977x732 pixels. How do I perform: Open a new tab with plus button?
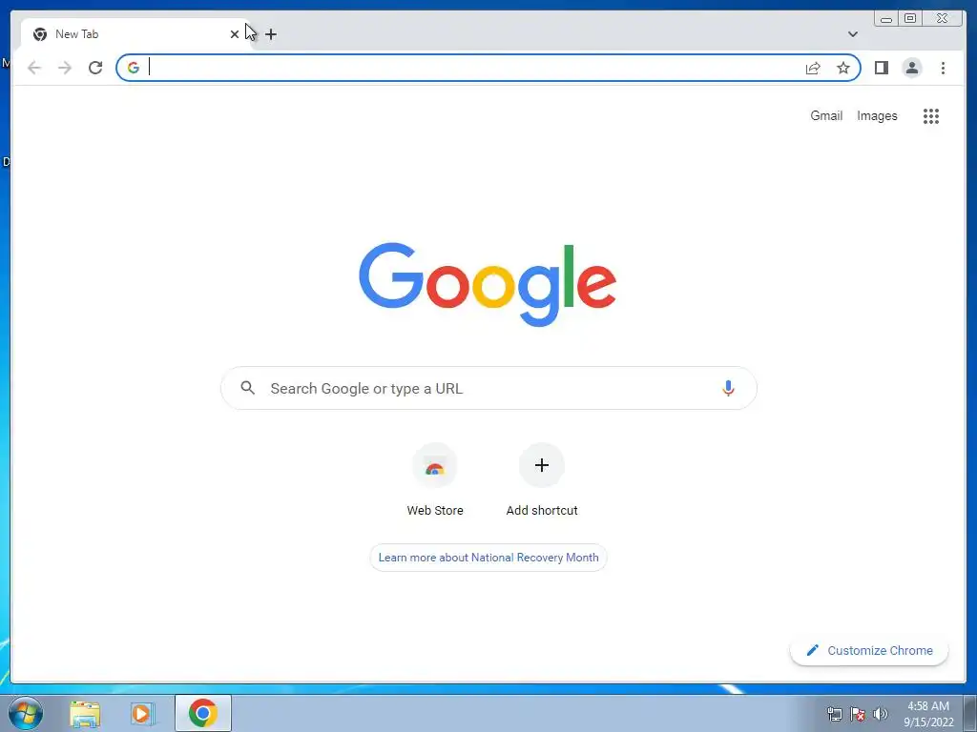coord(271,34)
